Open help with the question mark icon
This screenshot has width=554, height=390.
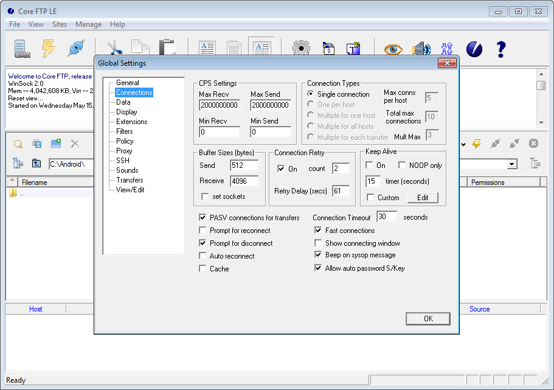point(500,49)
